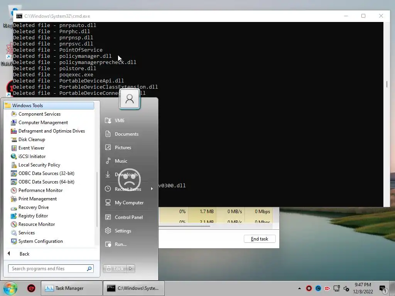
Task: Open the notification center icon
Action: (383, 289)
